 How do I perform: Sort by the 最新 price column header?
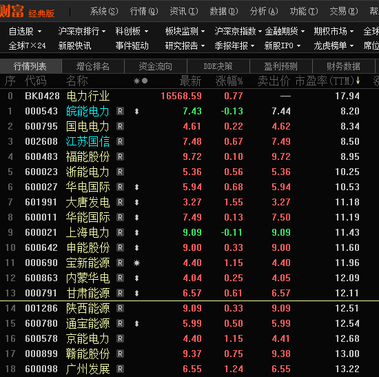[190, 81]
